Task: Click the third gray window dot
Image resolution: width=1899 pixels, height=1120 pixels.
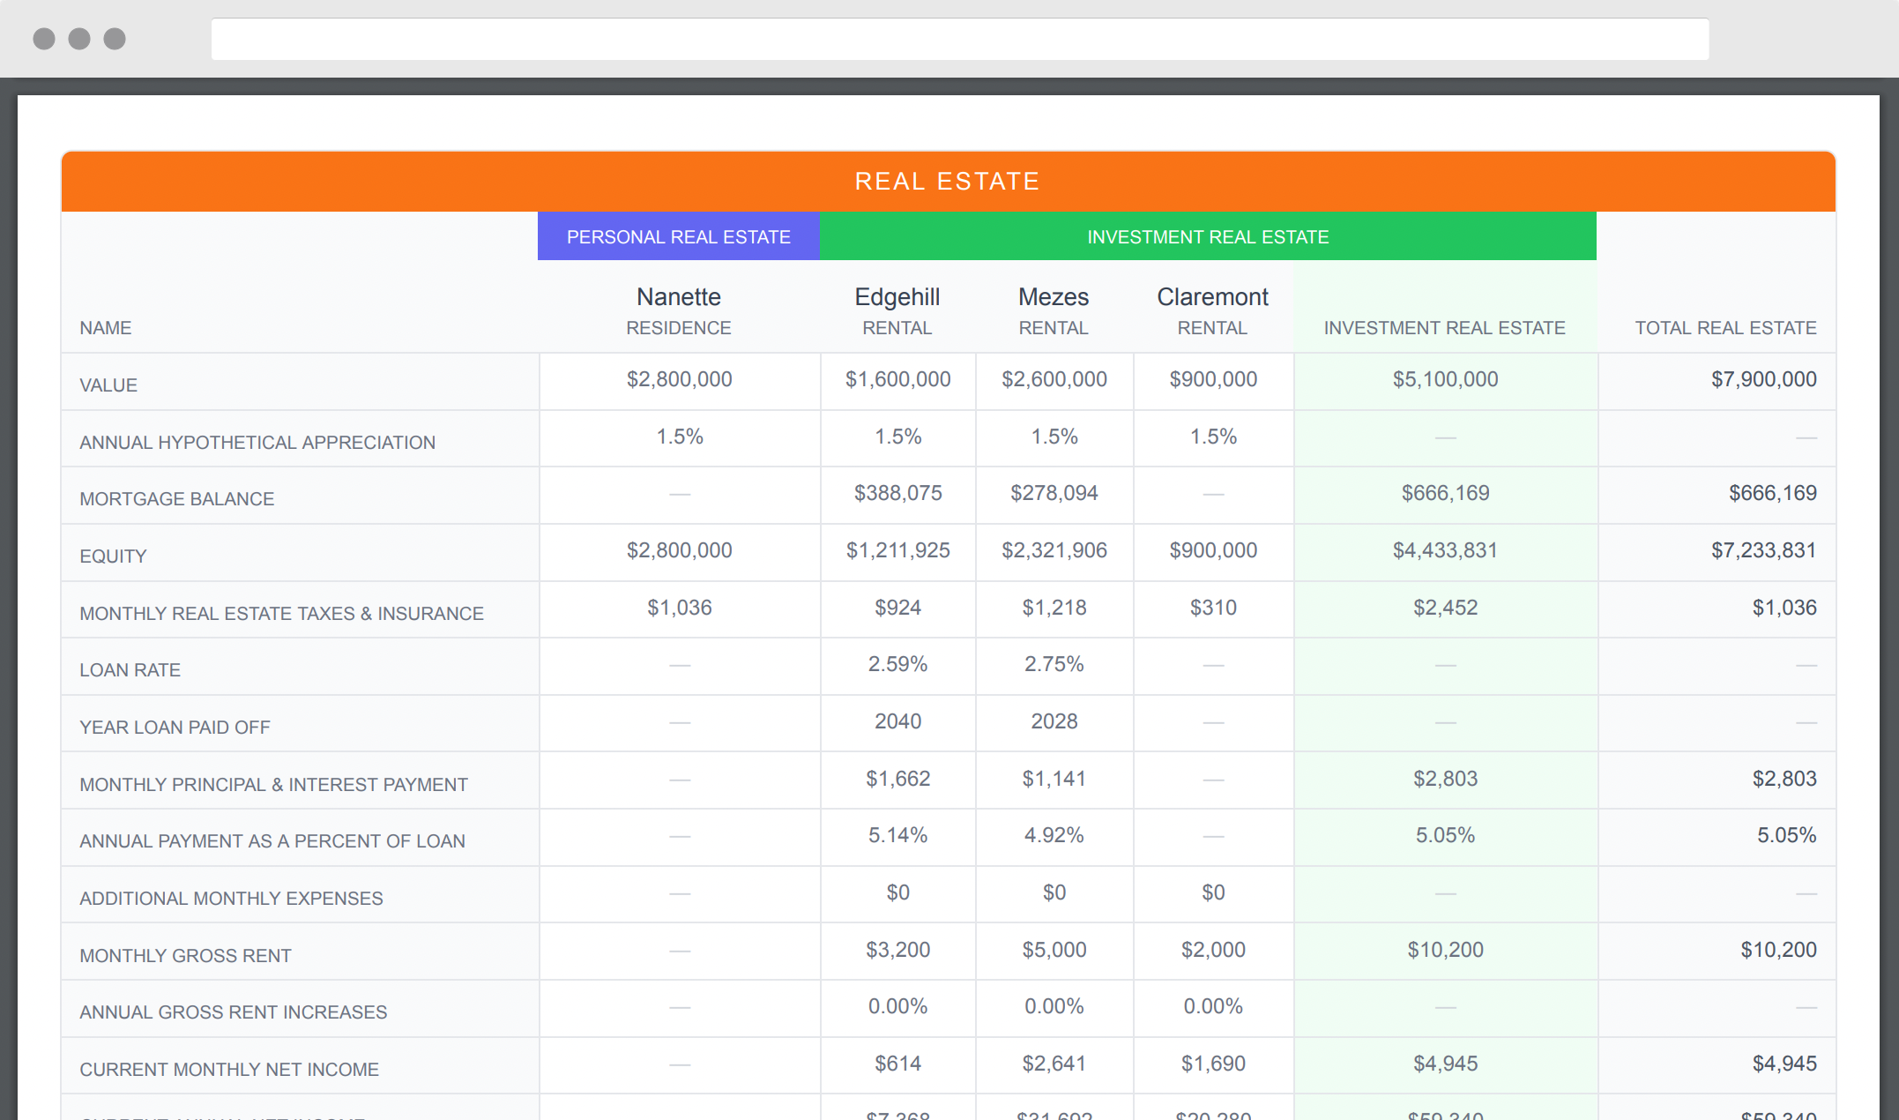Action: [x=115, y=39]
